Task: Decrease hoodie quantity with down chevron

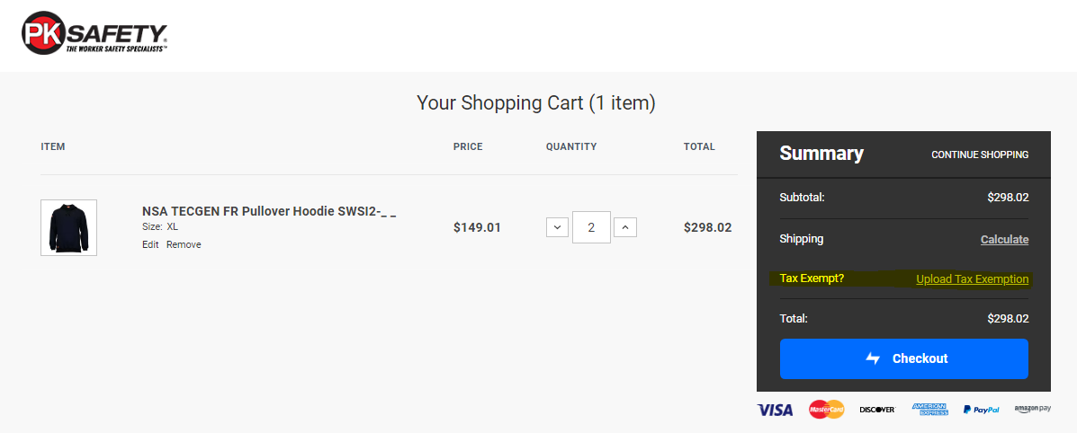Action: coord(557,227)
